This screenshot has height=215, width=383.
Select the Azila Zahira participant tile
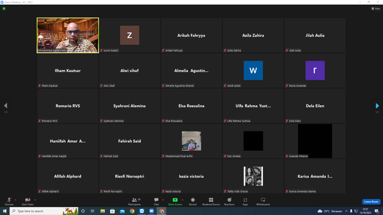pos(253,35)
